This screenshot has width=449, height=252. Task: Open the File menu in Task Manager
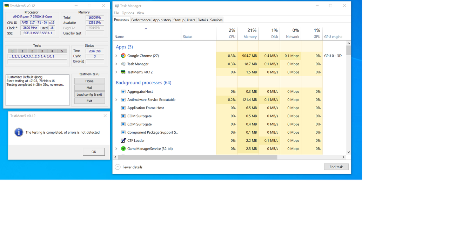(x=116, y=13)
